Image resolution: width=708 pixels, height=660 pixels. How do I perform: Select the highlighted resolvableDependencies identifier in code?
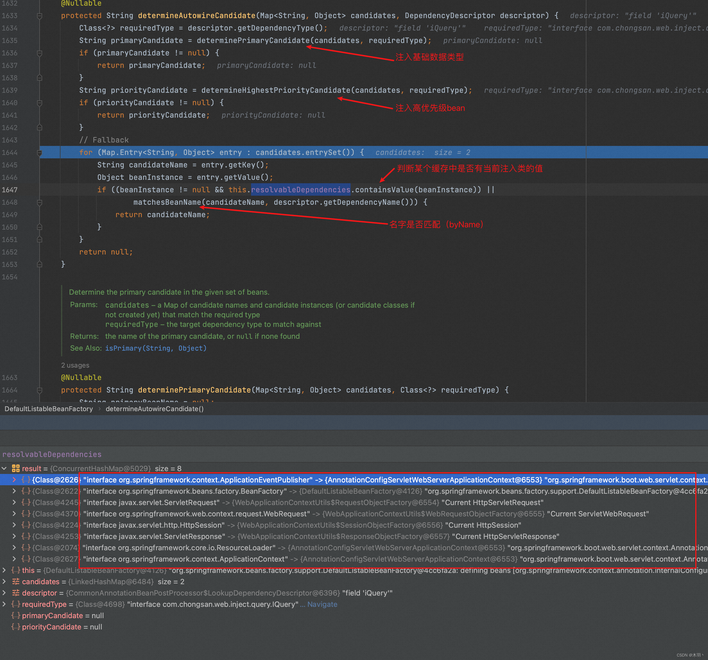pyautogui.click(x=301, y=190)
